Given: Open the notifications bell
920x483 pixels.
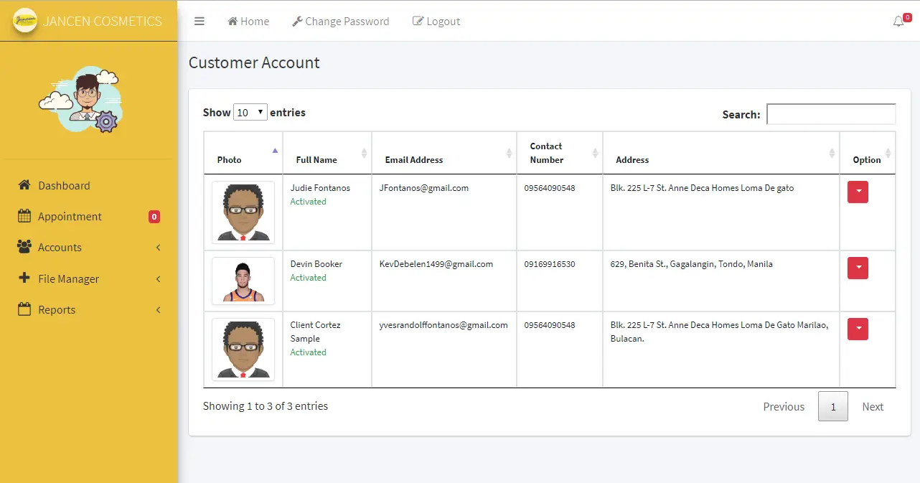Looking at the screenshot, I should pos(898,22).
